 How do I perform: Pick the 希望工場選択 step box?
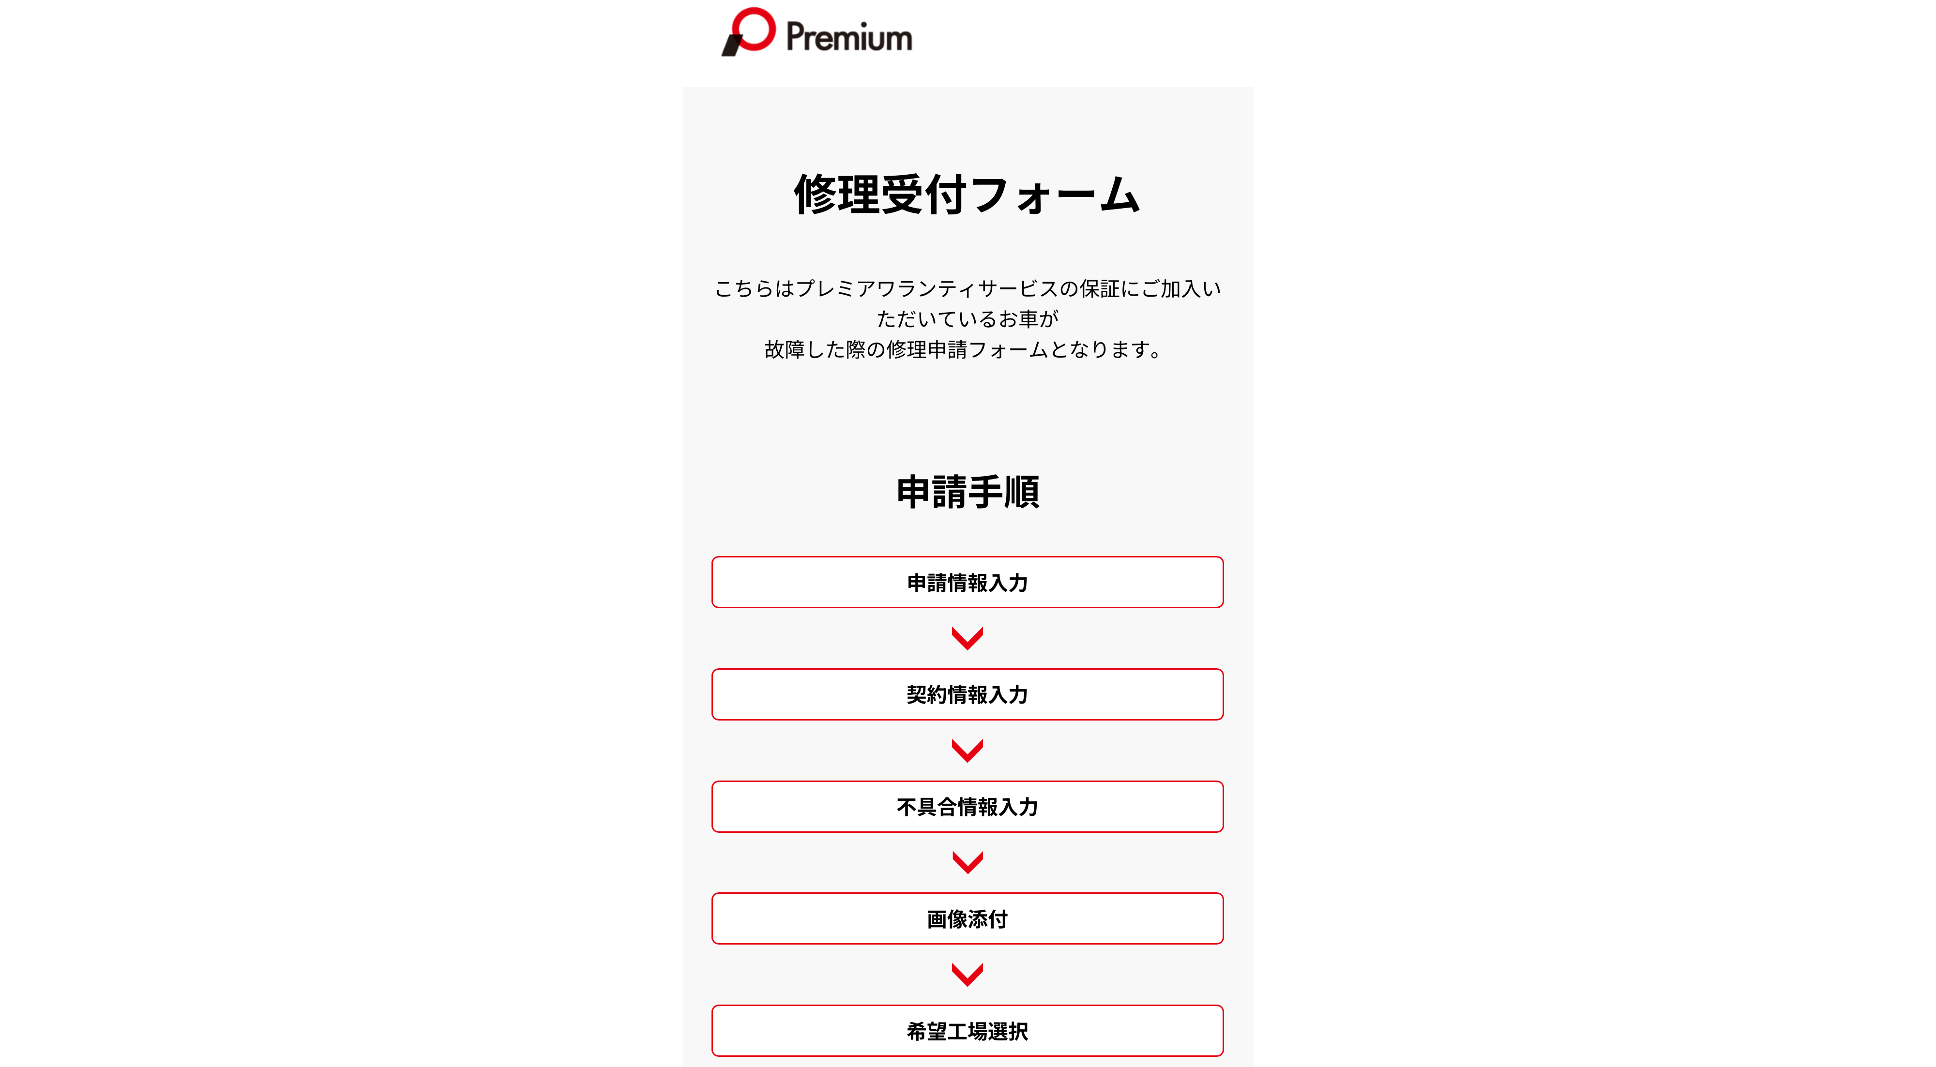pos(967,1031)
